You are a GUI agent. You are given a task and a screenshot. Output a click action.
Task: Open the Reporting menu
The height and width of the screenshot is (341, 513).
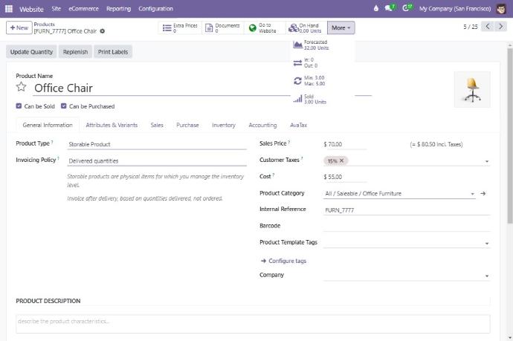[118, 9]
